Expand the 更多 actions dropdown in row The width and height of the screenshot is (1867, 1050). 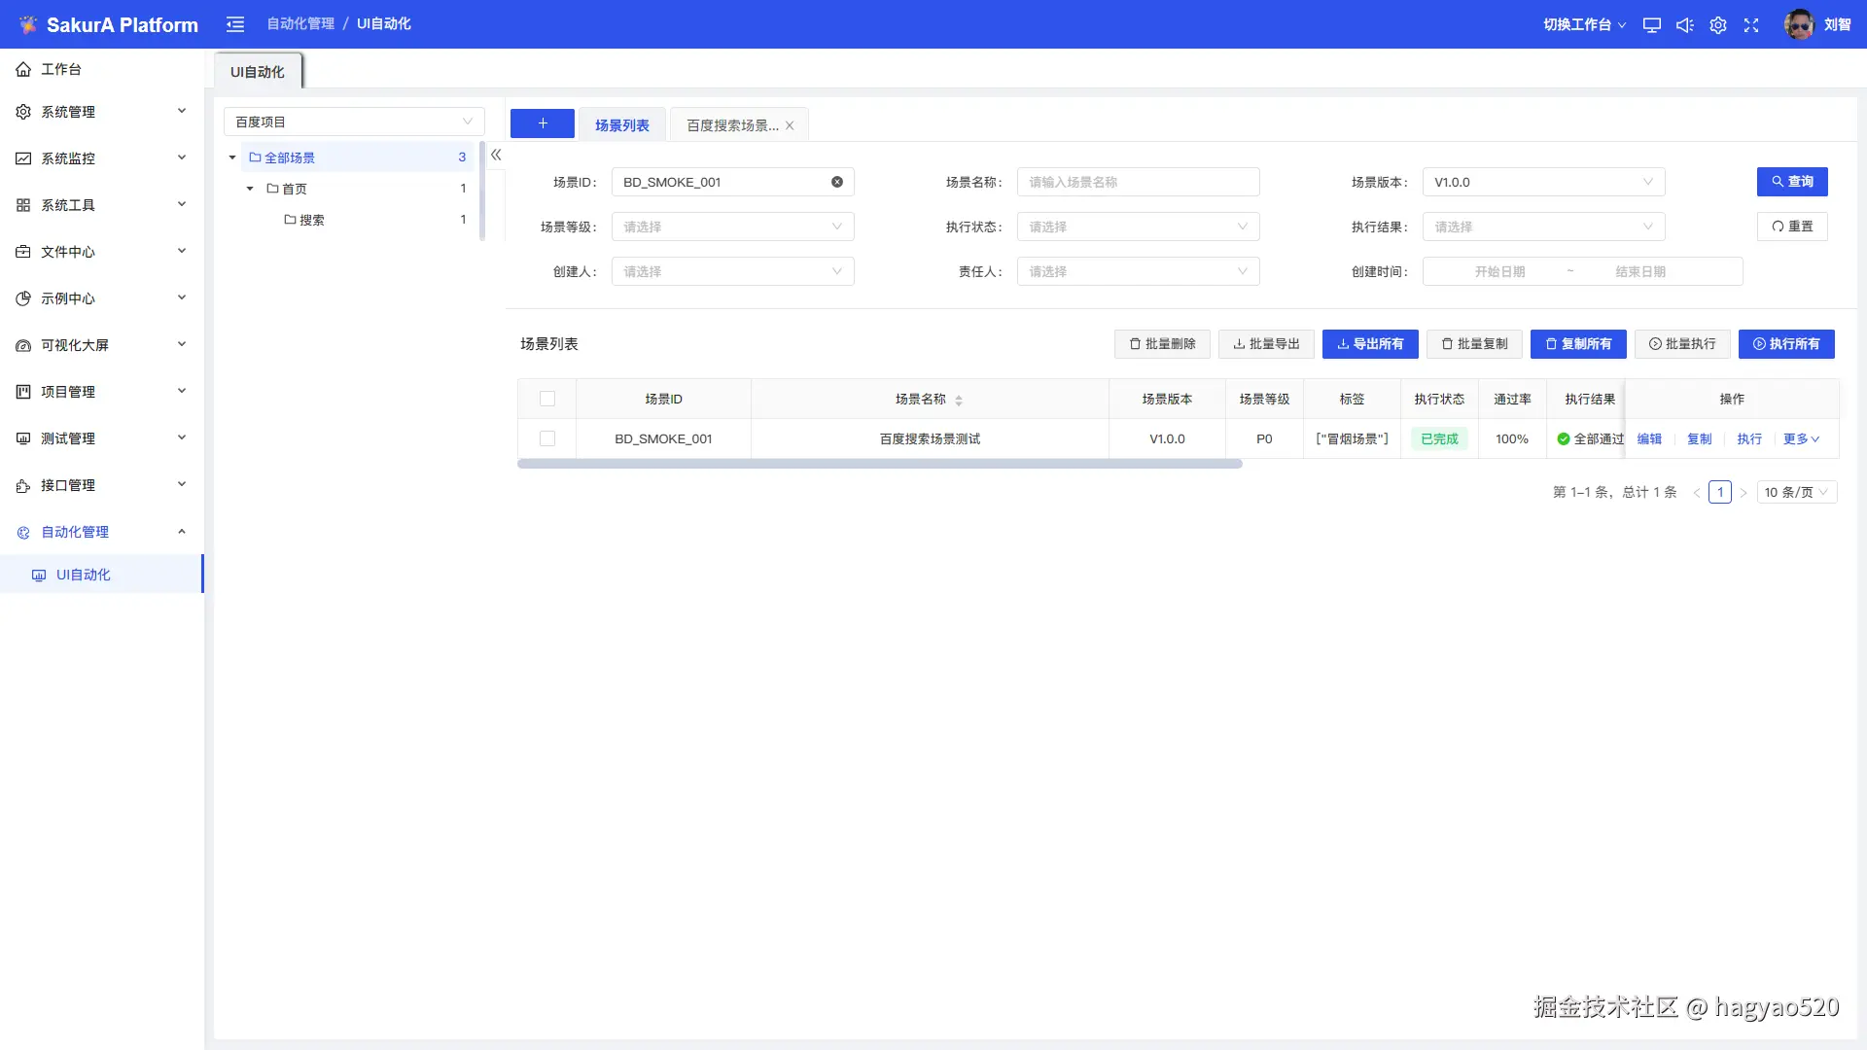coord(1801,438)
